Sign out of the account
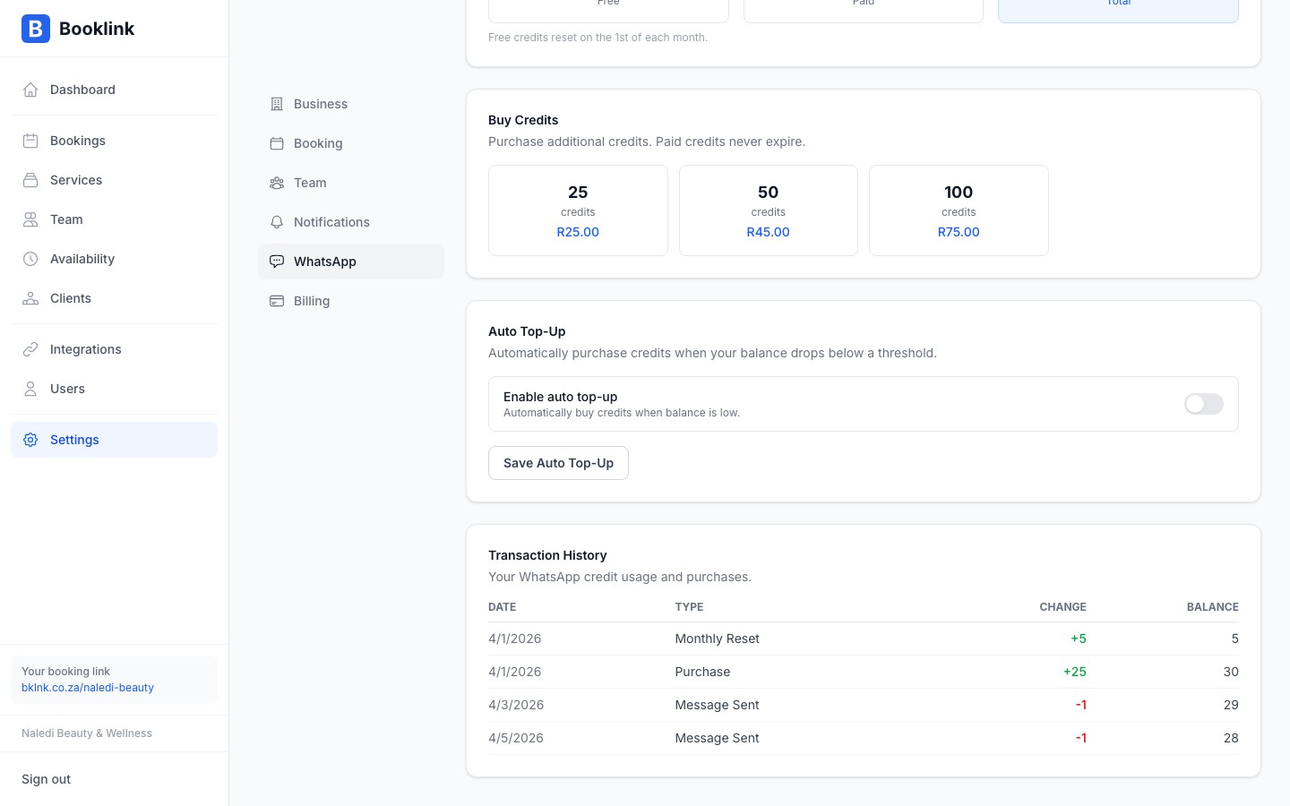The image size is (1290, 806). pyautogui.click(x=47, y=779)
